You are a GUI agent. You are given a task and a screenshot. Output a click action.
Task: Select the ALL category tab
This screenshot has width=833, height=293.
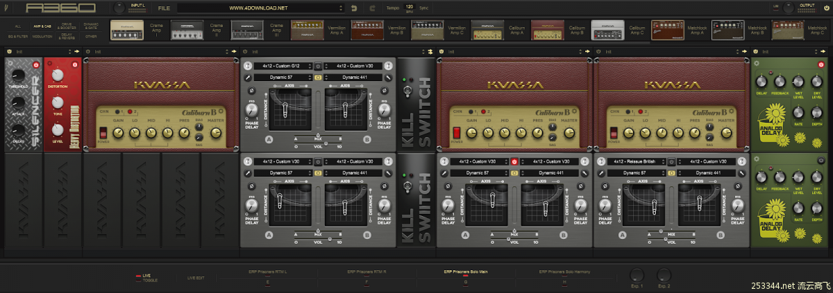(x=18, y=26)
